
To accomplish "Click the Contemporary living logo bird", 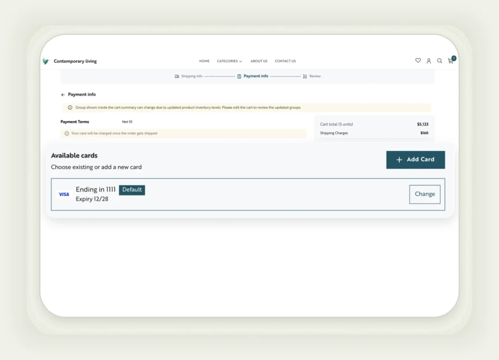I will [x=46, y=61].
